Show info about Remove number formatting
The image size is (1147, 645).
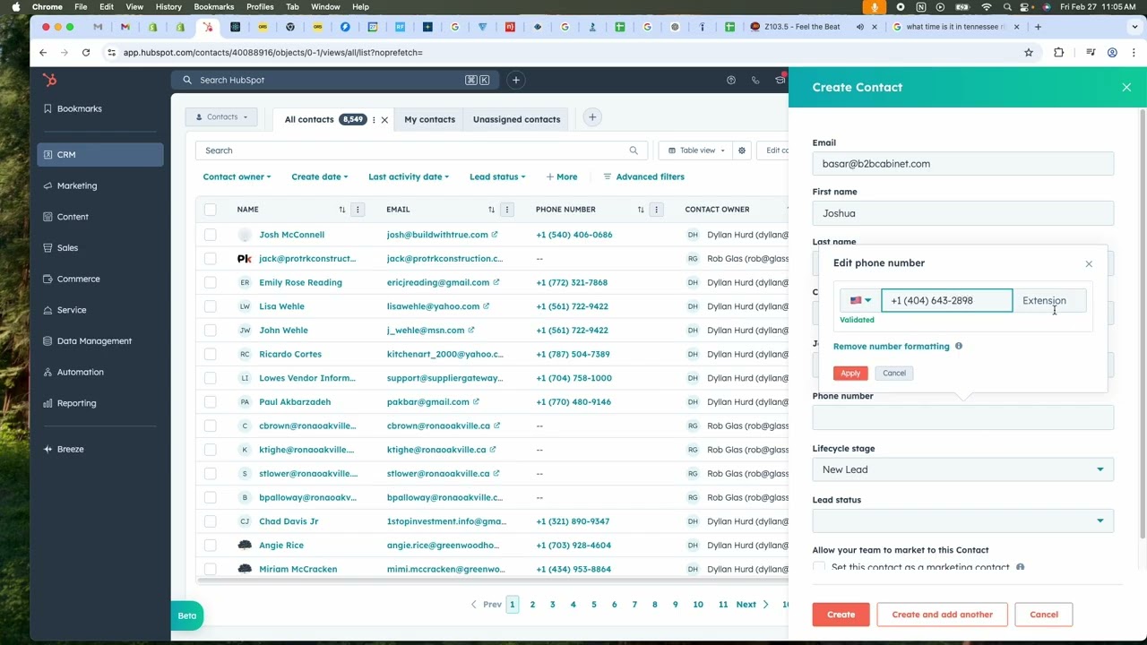point(959,346)
